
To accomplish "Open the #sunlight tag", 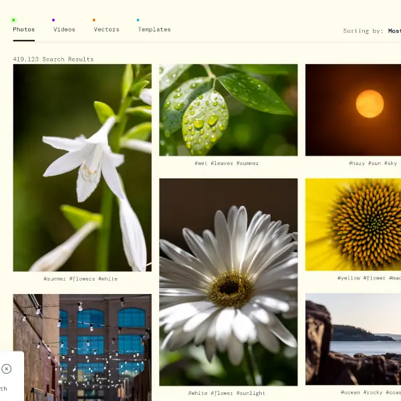I will (x=251, y=393).
